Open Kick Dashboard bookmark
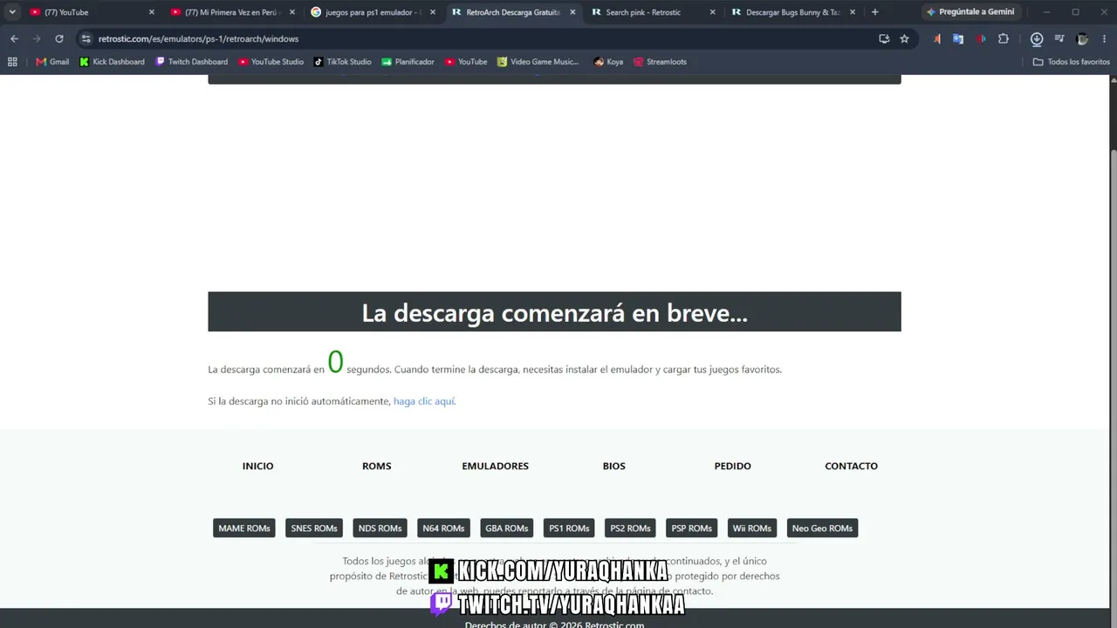Viewport: 1117px width, 628px height. click(x=112, y=62)
